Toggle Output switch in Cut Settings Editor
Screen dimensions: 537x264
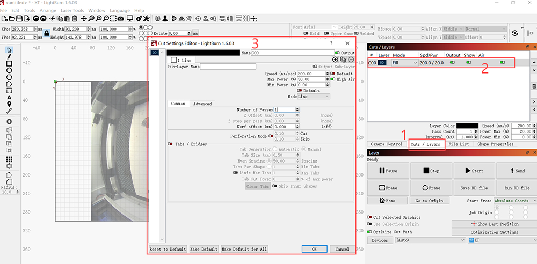click(337, 53)
